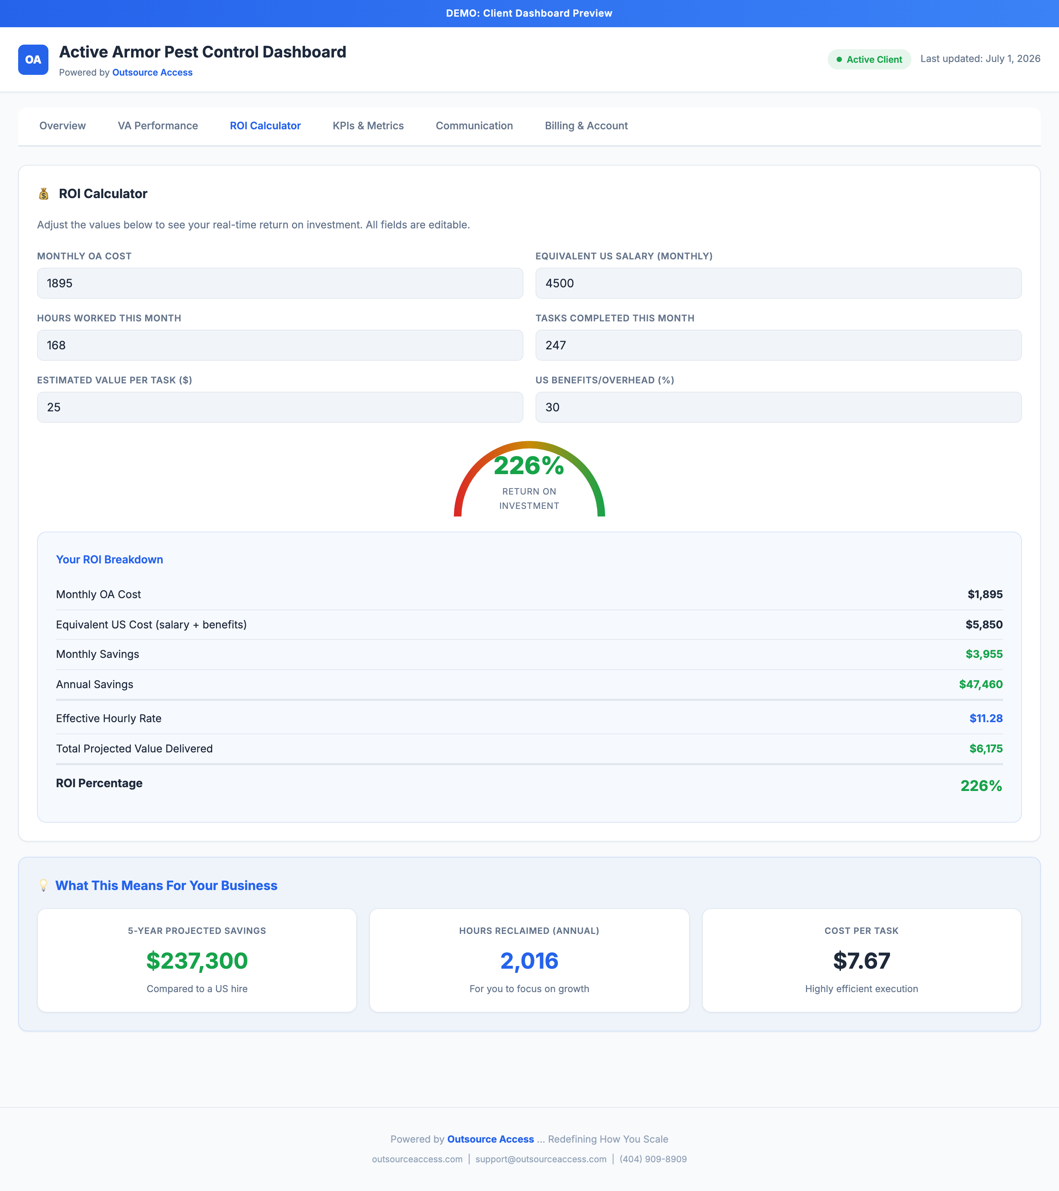Click the lightbulb icon beside What This Means
The width and height of the screenshot is (1059, 1191).
click(x=44, y=885)
